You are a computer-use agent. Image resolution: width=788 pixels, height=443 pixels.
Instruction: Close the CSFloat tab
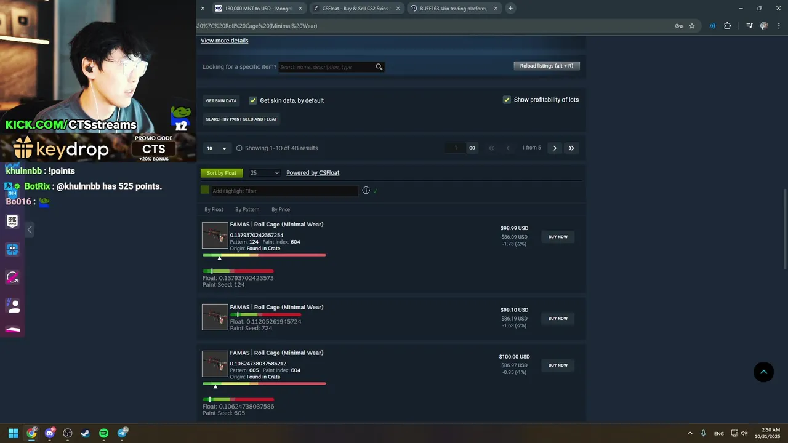point(398,9)
